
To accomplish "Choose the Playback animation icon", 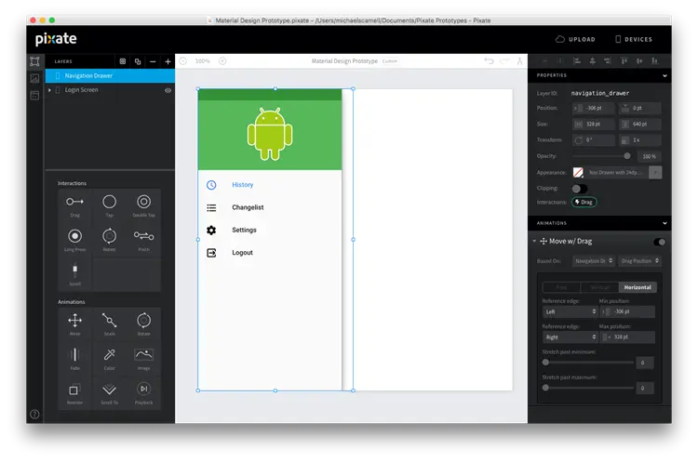I will [x=143, y=389].
